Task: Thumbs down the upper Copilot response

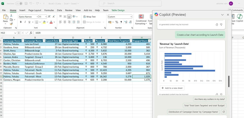Action: (221, 25)
